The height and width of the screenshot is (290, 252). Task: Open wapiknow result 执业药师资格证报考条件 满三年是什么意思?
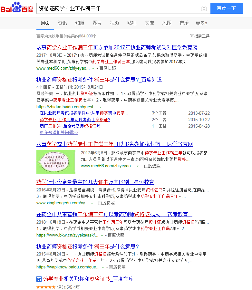pos(88,247)
